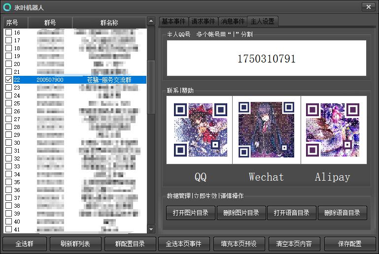Select the row number 22 cell

pyautogui.click(x=17, y=80)
